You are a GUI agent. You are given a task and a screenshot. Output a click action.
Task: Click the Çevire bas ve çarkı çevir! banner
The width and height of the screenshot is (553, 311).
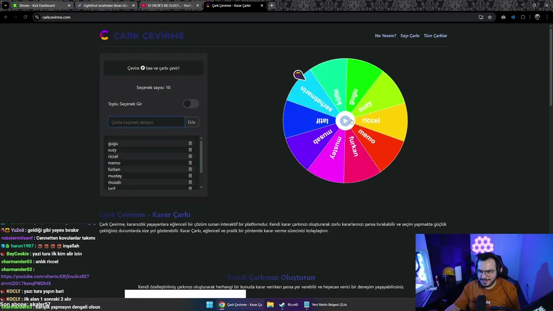pos(153,68)
